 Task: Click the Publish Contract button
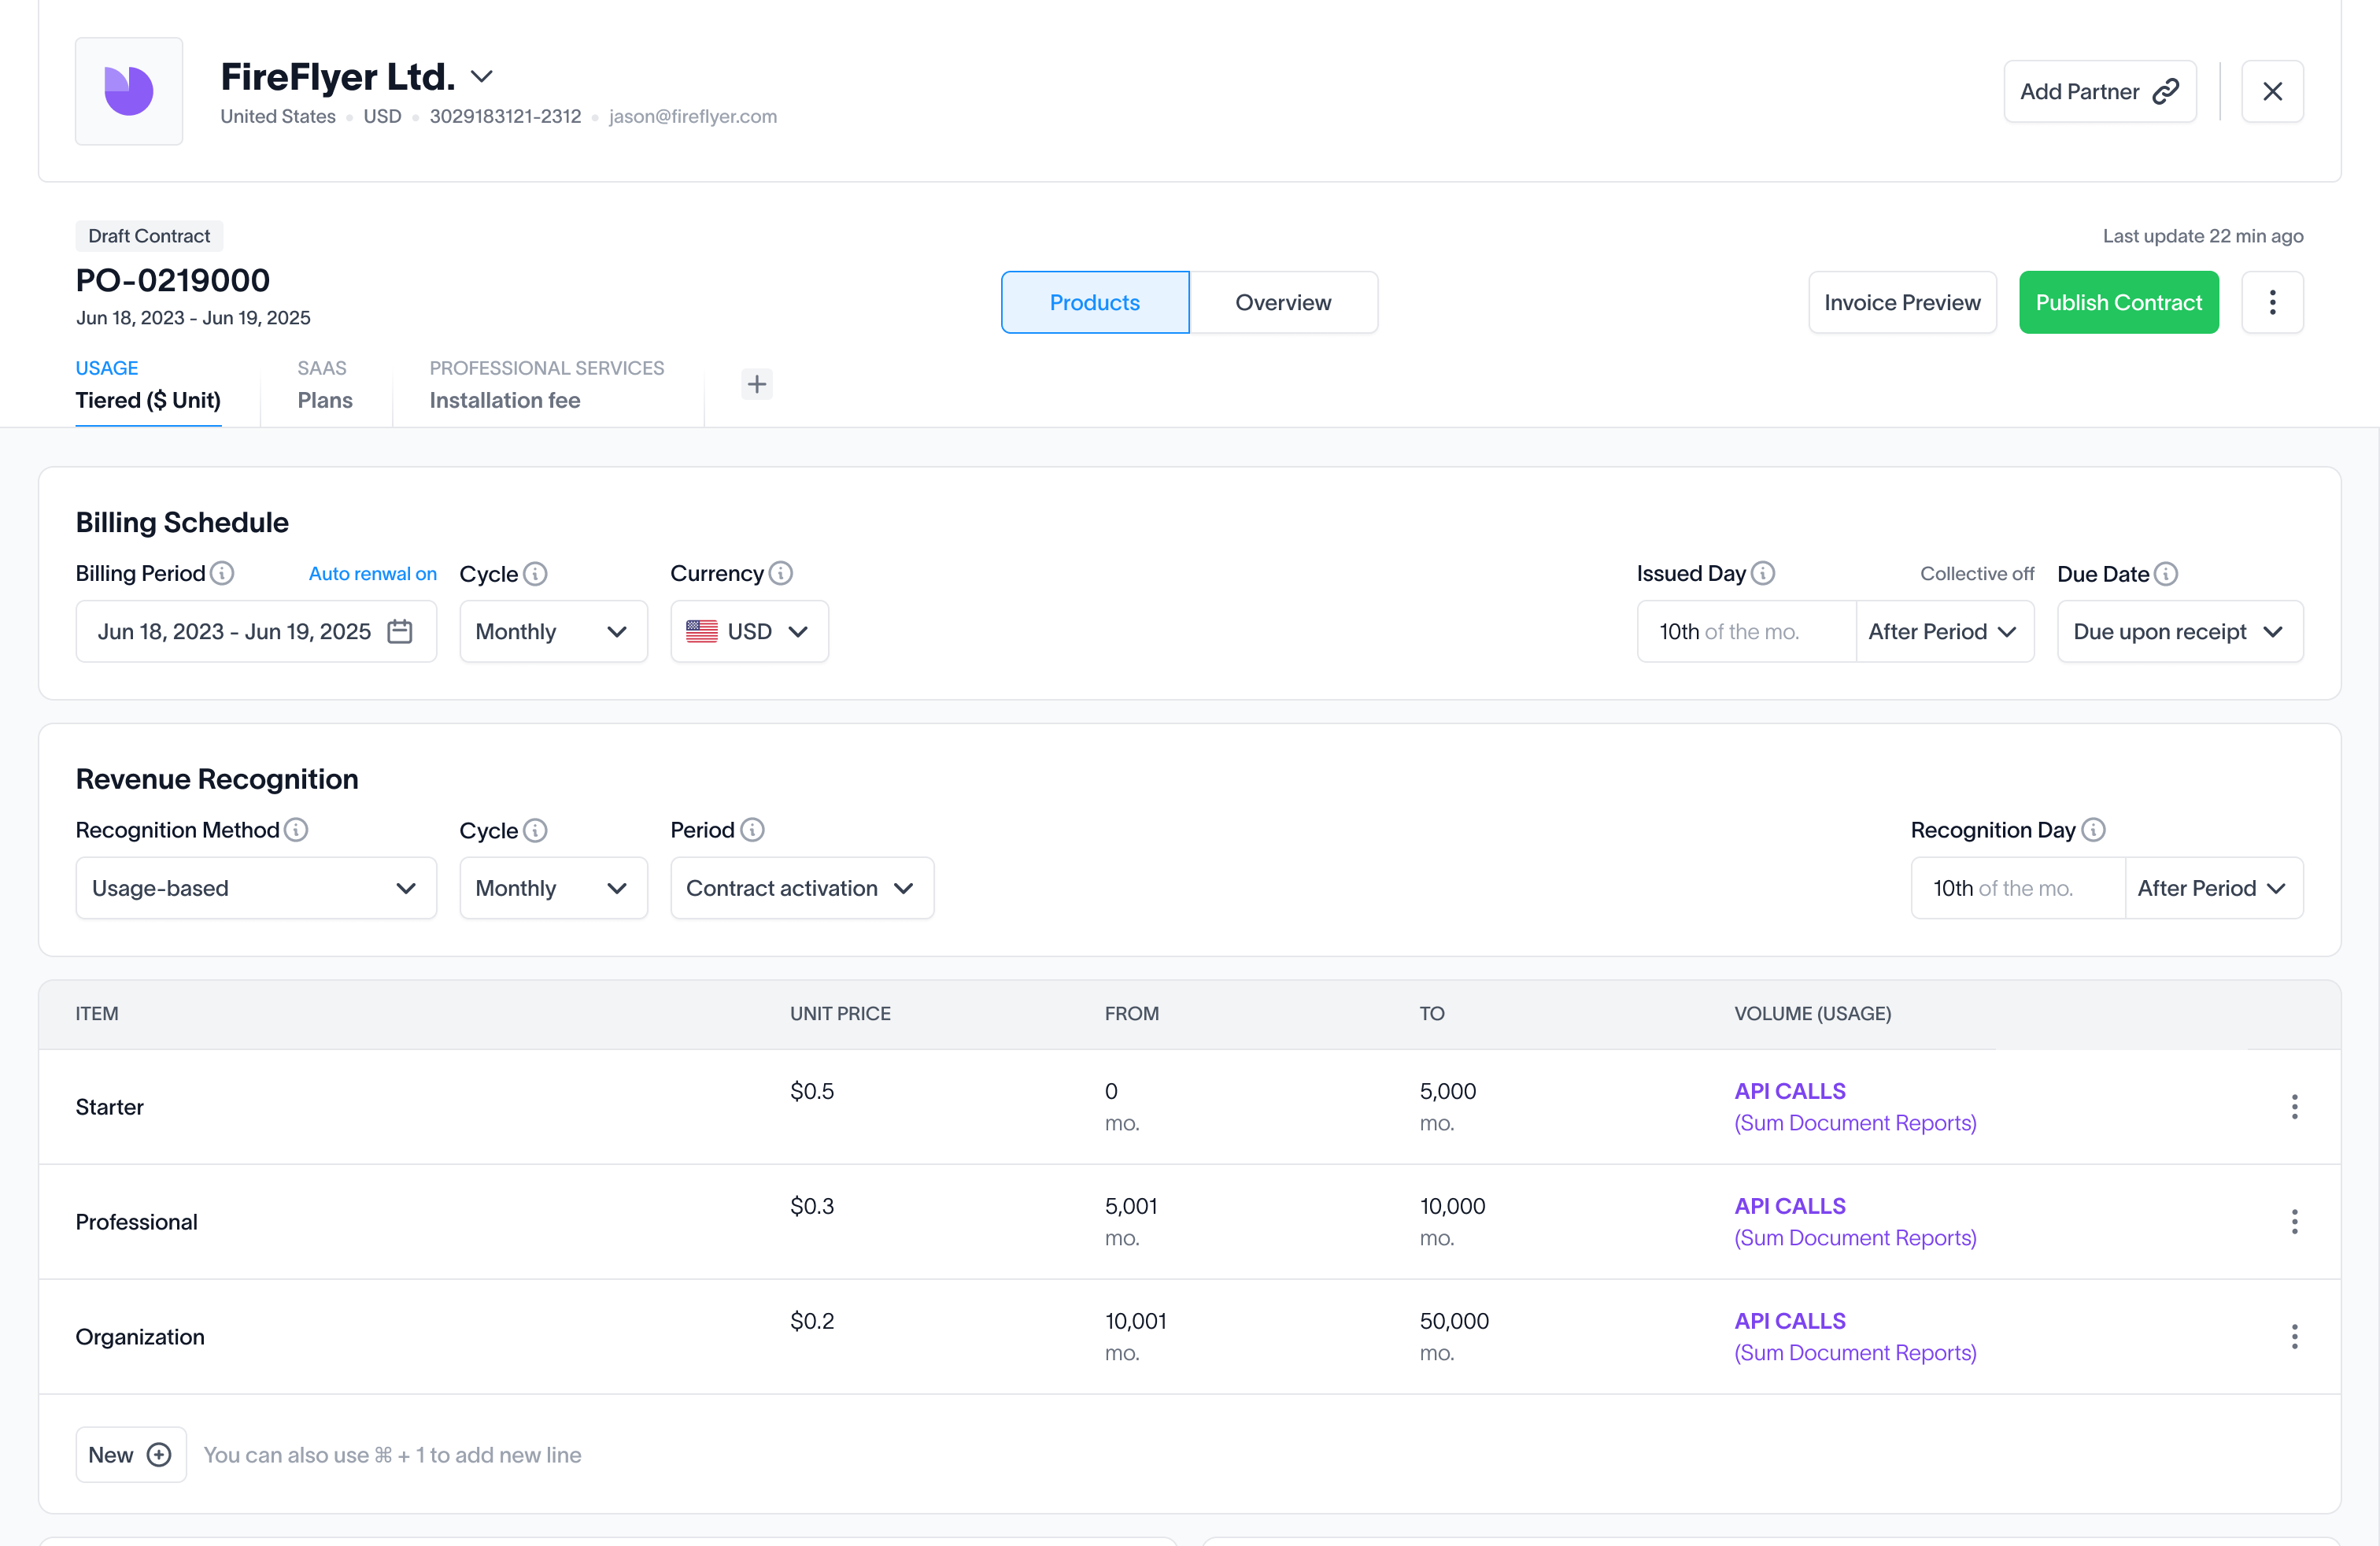[x=2118, y=302]
